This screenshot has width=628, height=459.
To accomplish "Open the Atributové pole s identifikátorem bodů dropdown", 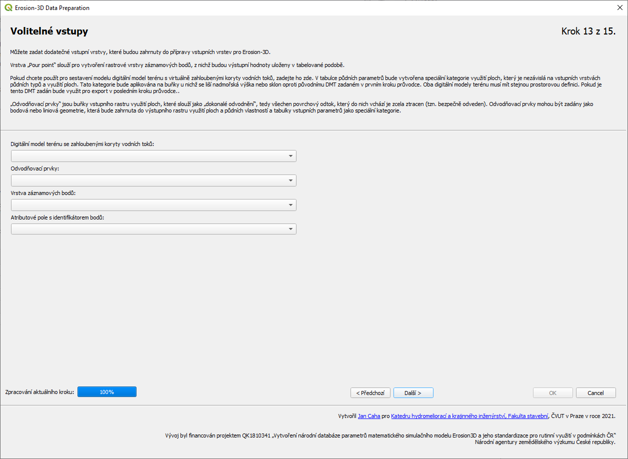I will click(x=153, y=229).
